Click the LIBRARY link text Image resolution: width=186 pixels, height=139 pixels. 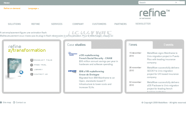(x=38, y=70)
